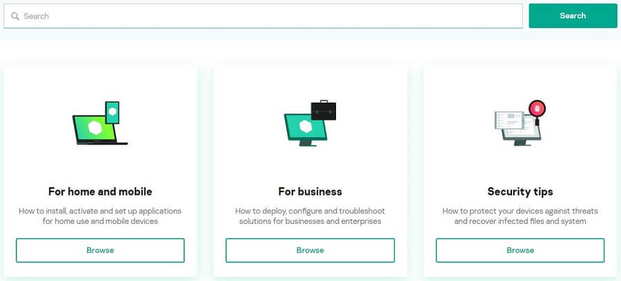Viewport: 621px width, 281px height.
Task: Select the For home and mobile heading
Action: pos(100,191)
